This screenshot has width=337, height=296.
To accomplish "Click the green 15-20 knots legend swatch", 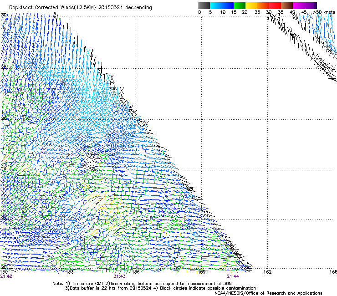I will click(x=240, y=5).
